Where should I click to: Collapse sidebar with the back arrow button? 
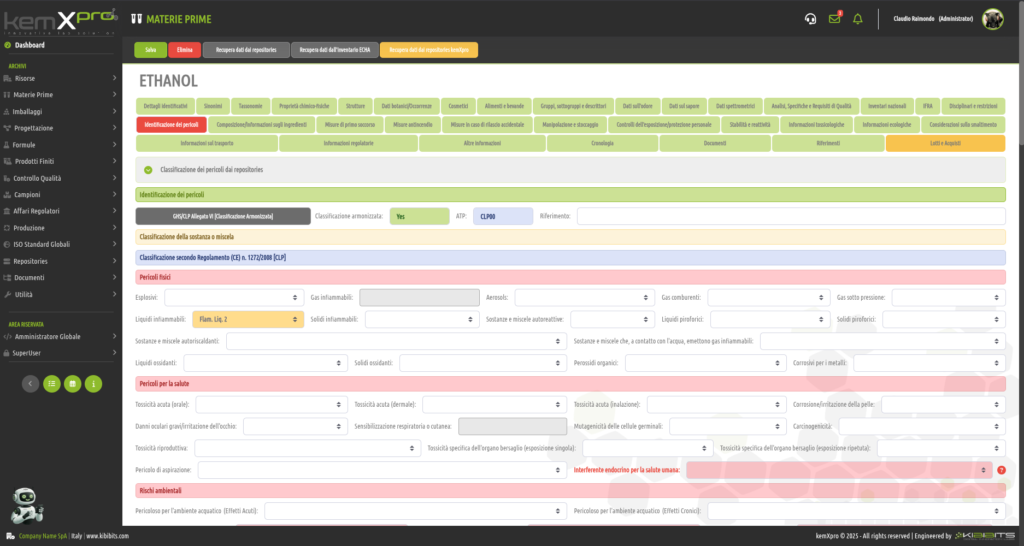[x=31, y=384]
